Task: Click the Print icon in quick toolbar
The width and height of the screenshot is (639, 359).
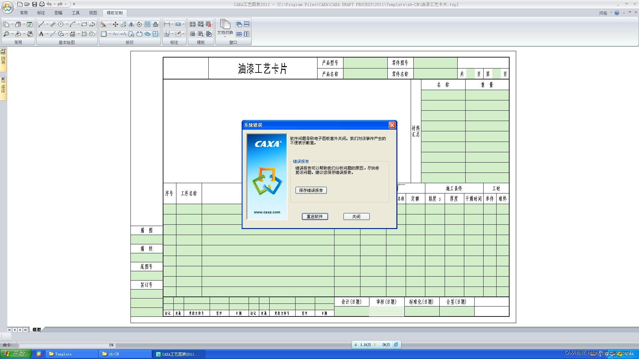Action: 42,4
